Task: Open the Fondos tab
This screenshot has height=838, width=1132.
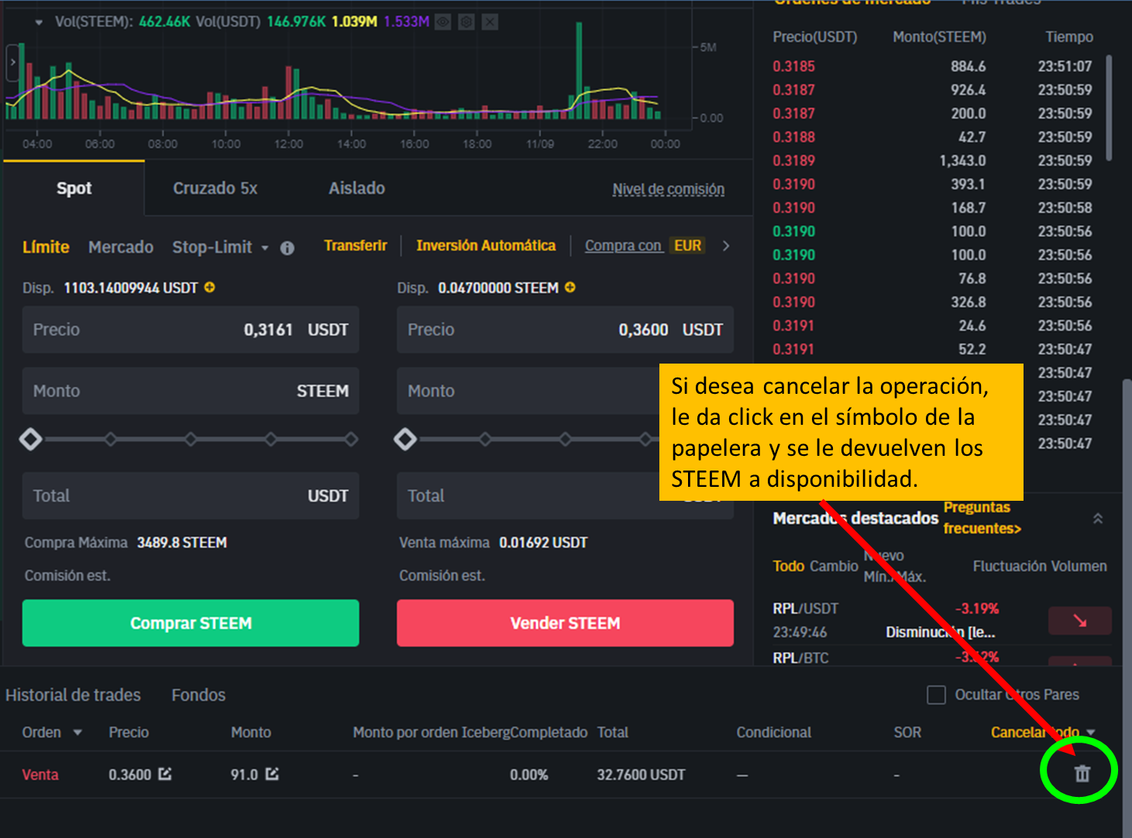Action: click(198, 695)
